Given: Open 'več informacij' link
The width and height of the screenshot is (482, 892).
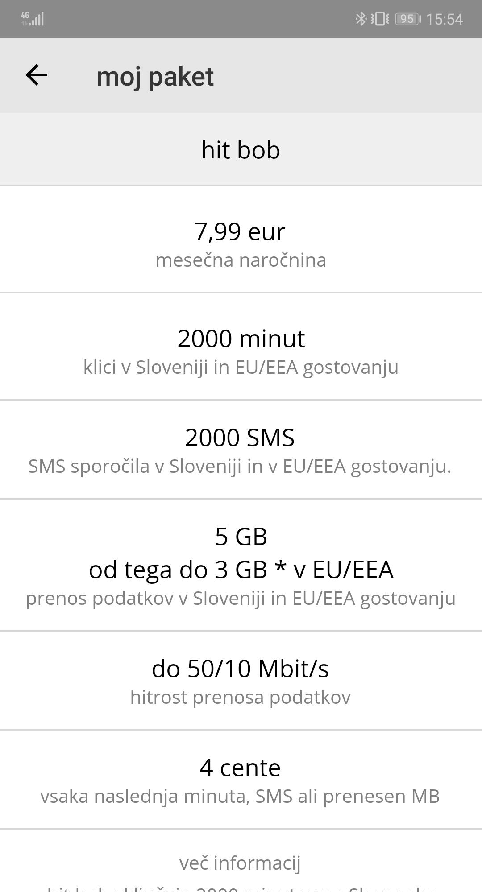Looking at the screenshot, I should tap(240, 863).
